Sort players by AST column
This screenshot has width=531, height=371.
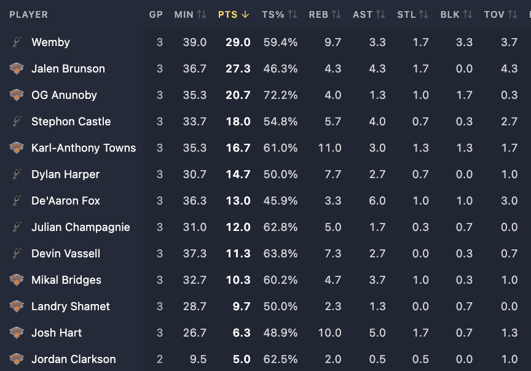[x=369, y=15]
